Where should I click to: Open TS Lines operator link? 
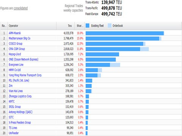coord(13,128)
